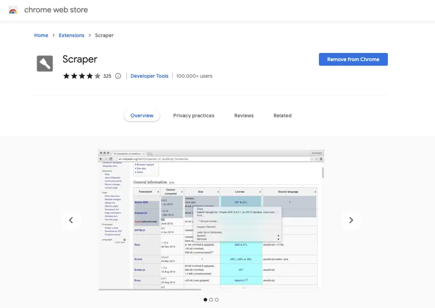Open the ratings info icon next to 325
435x308 pixels.
pyautogui.click(x=118, y=76)
